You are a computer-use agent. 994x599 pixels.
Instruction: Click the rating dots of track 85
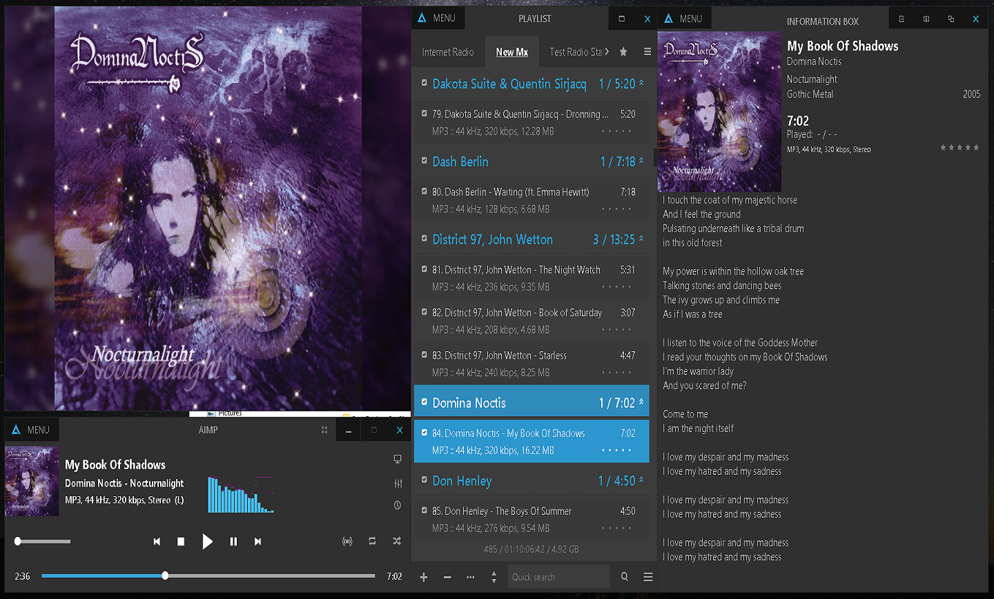616,529
